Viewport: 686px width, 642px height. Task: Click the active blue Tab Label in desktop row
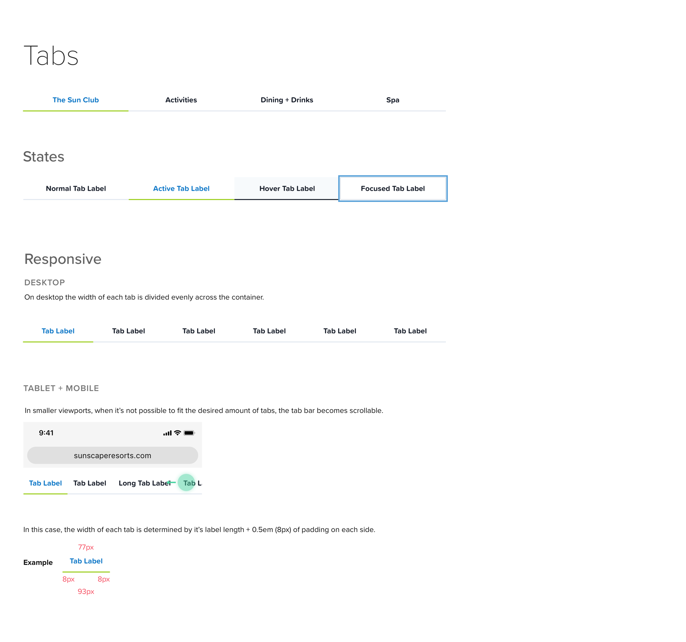tap(58, 331)
